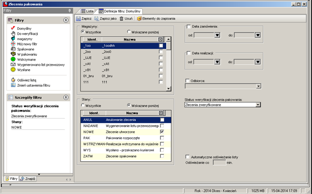
Task: Open Status weryfikacji zlecenia pakowania dropdown
Action: coord(258,105)
